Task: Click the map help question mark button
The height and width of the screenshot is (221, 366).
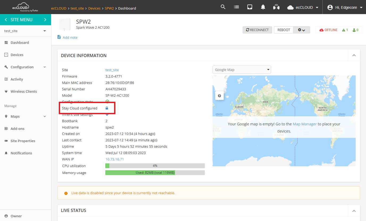Action: (x=219, y=96)
